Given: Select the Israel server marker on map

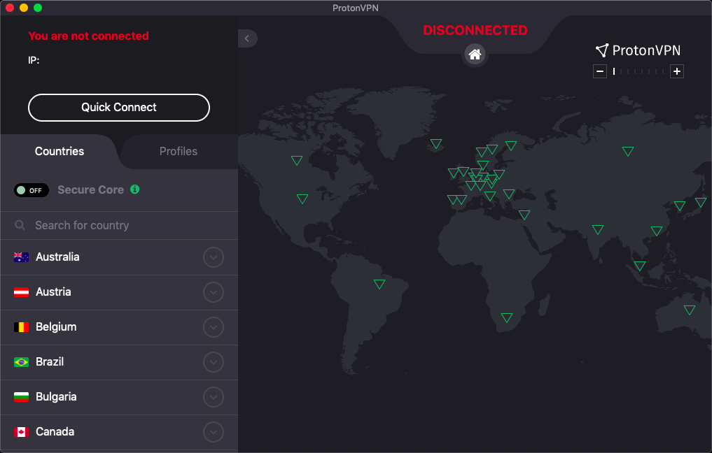Looking at the screenshot, I should (524, 215).
